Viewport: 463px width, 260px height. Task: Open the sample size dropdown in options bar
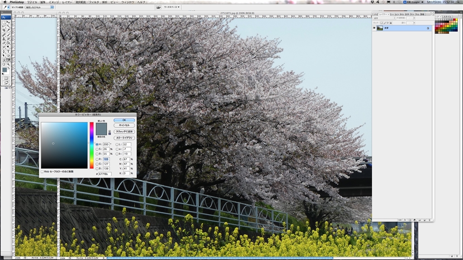(x=39, y=7)
